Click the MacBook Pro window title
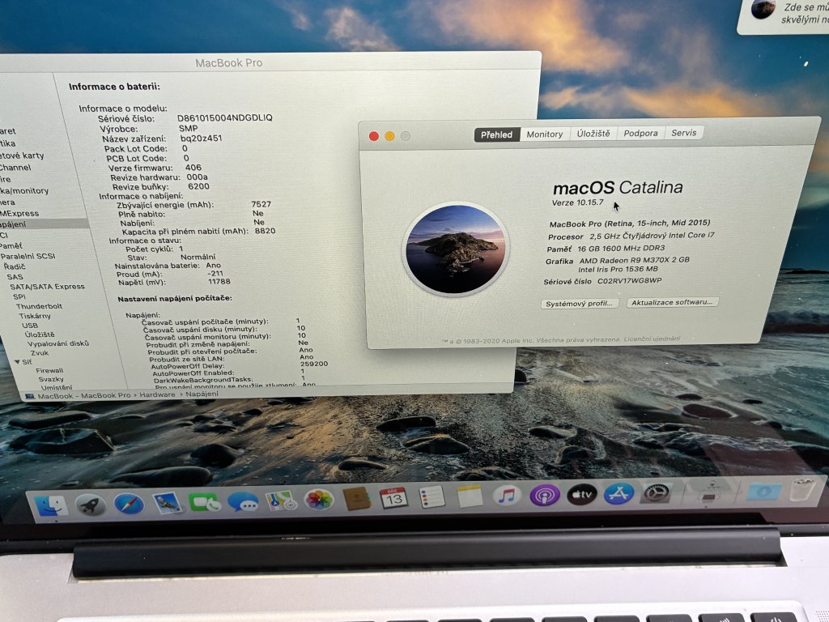 tap(228, 63)
